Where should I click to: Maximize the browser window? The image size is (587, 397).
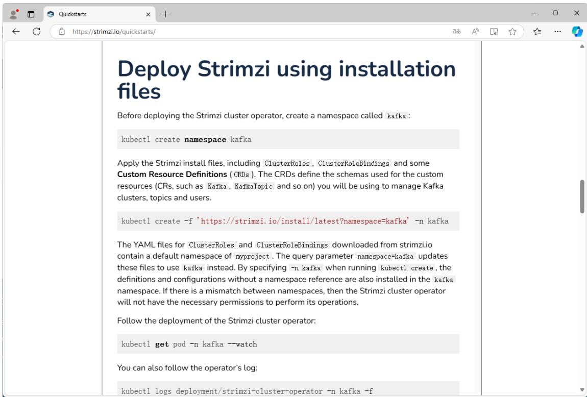click(x=555, y=13)
